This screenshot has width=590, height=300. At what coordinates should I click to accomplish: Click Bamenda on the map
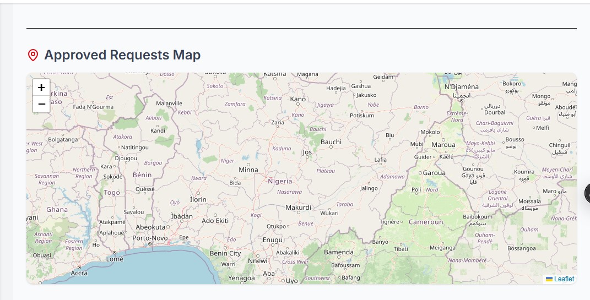(x=338, y=252)
